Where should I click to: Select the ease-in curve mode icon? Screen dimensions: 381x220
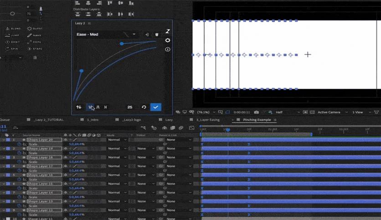click(98, 107)
